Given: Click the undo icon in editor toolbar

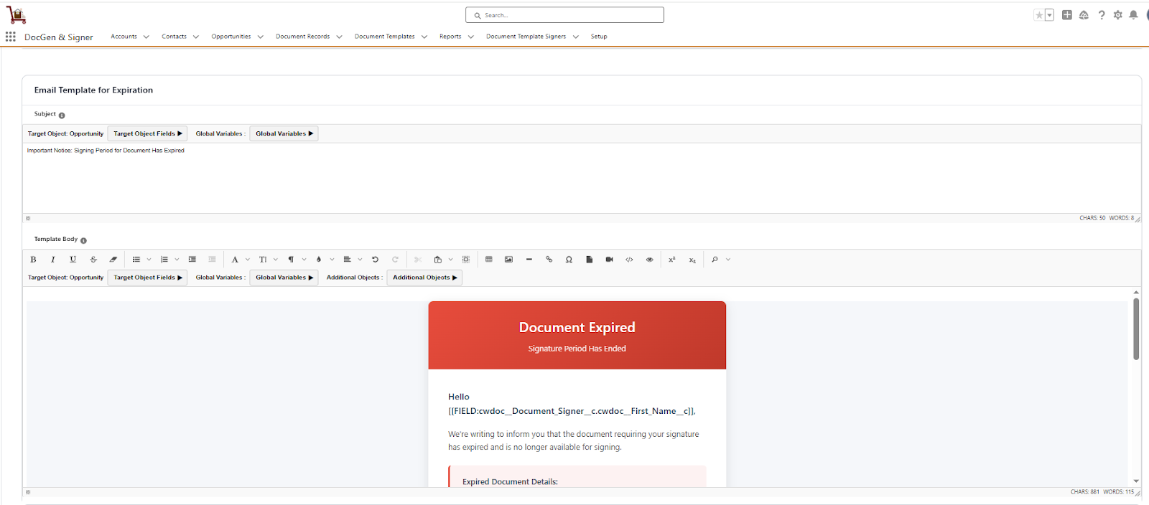Looking at the screenshot, I should pos(375,260).
